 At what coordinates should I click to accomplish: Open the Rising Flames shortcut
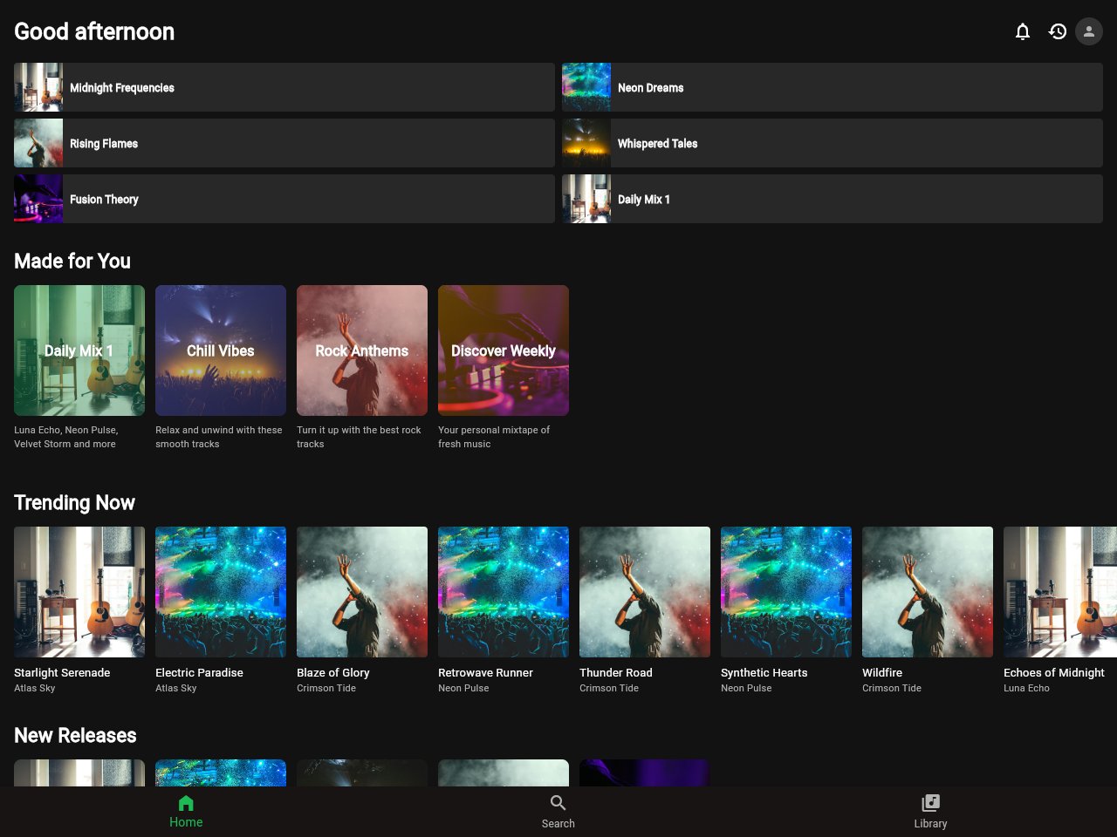(x=284, y=143)
